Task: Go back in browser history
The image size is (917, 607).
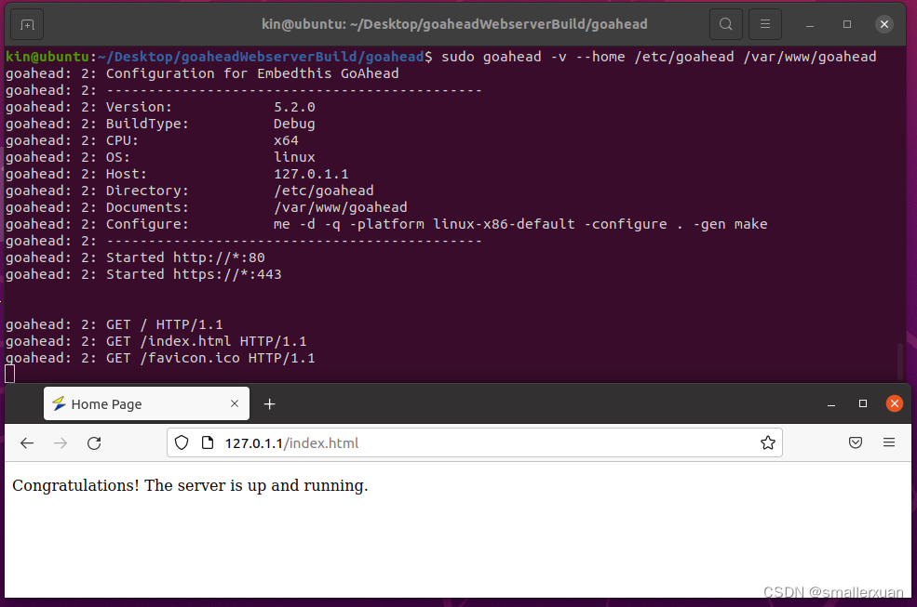Action: (x=27, y=443)
